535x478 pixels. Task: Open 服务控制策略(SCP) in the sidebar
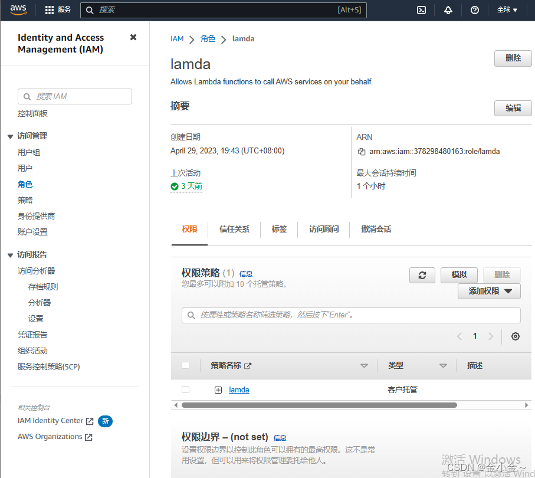(49, 366)
